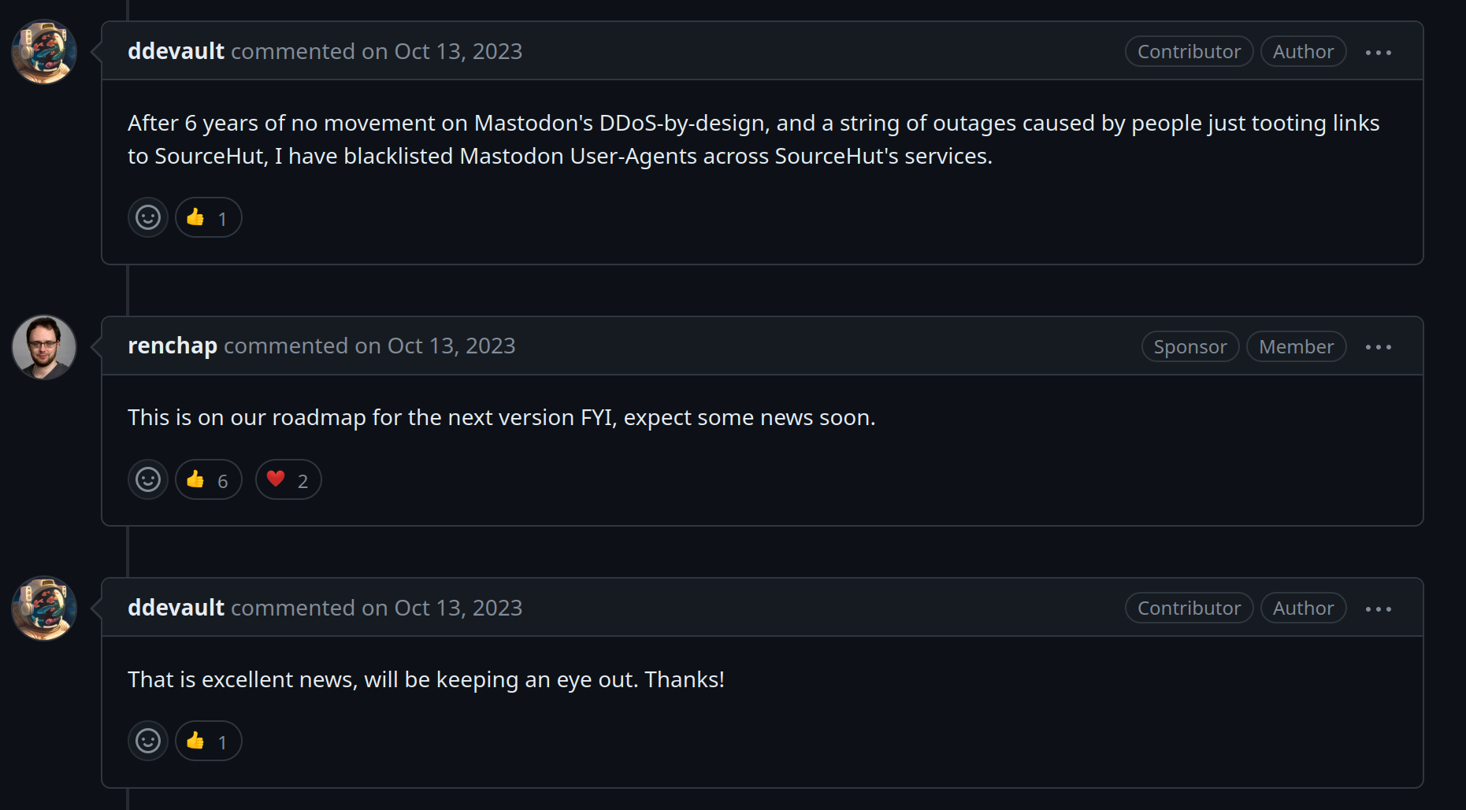
Task: Toggle the heart reaction on renchap's comment
Action: (288, 479)
